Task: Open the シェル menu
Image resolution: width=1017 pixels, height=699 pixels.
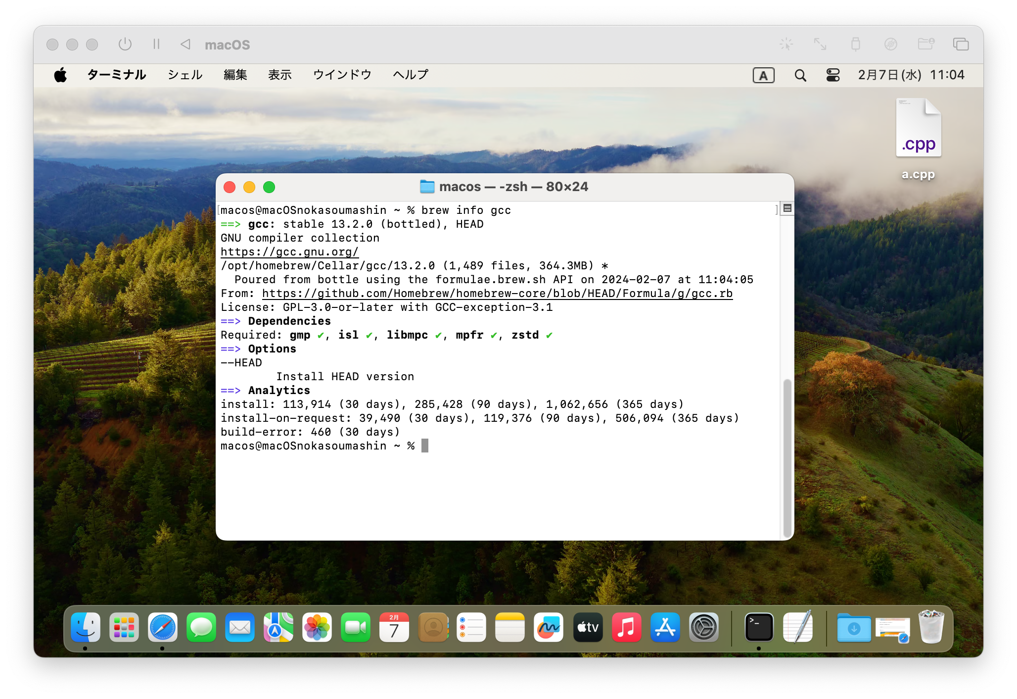Action: click(x=185, y=75)
